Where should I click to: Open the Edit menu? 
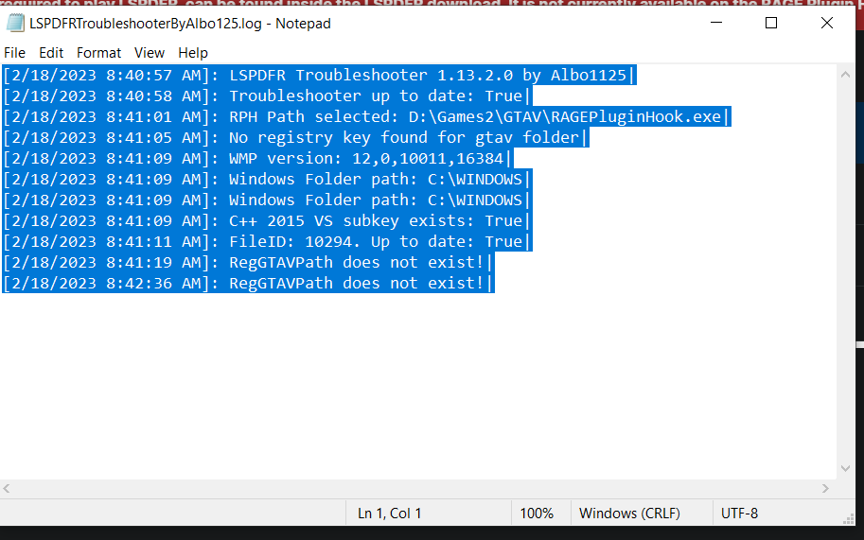(x=51, y=53)
